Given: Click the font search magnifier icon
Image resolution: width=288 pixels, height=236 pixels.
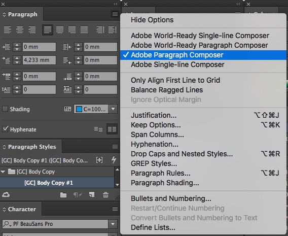Looking at the screenshot, I should 7,224.
